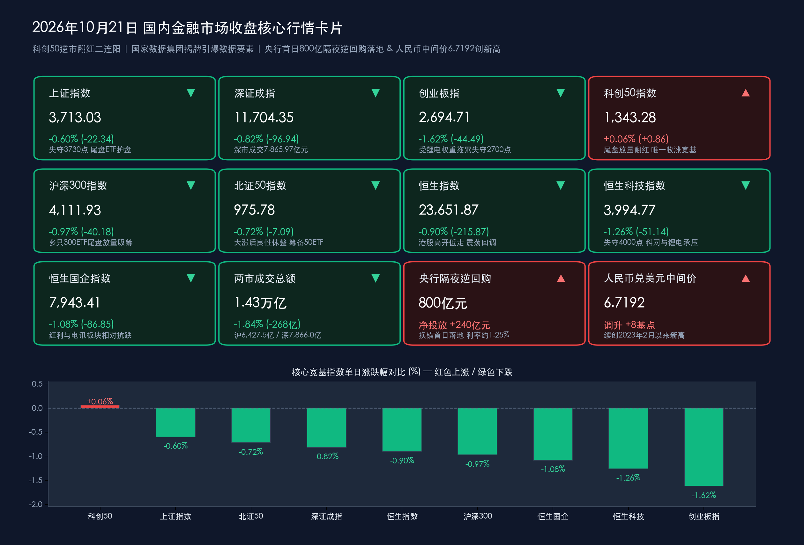Click the 恒生科技指数 value 3,994.77
The width and height of the screenshot is (804, 545).
click(629, 210)
